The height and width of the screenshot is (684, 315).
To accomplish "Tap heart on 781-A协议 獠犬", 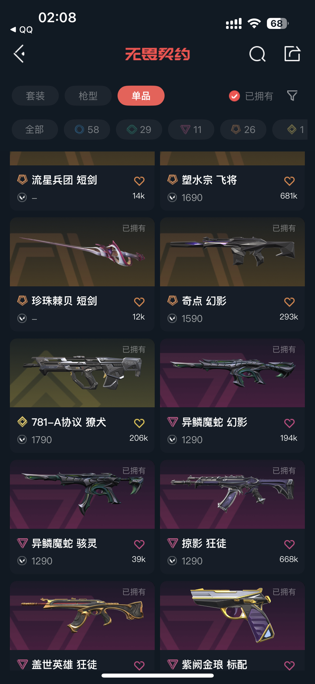I will coord(139,423).
